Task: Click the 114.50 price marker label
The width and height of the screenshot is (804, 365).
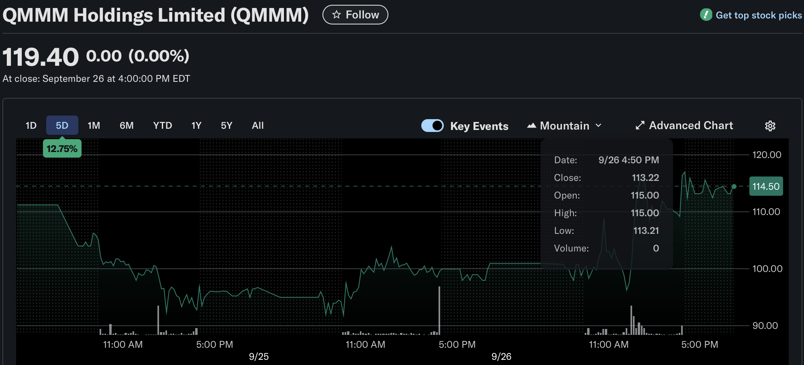Action: click(x=766, y=186)
